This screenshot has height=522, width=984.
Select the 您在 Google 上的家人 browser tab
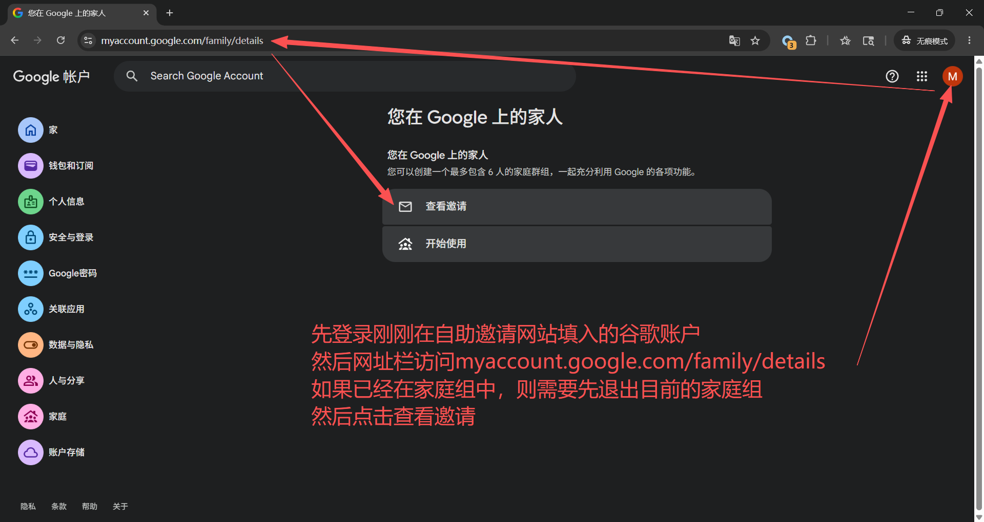pyautogui.click(x=82, y=13)
